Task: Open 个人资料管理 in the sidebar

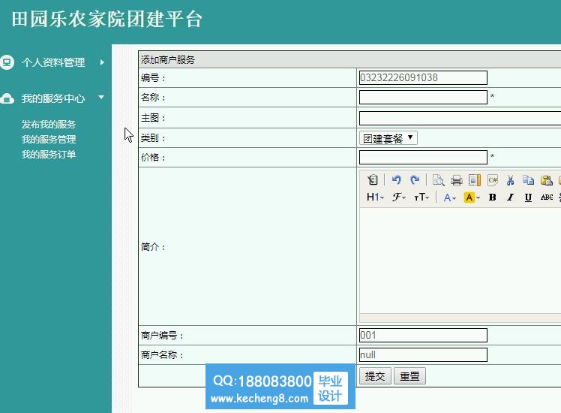Action: [x=53, y=62]
